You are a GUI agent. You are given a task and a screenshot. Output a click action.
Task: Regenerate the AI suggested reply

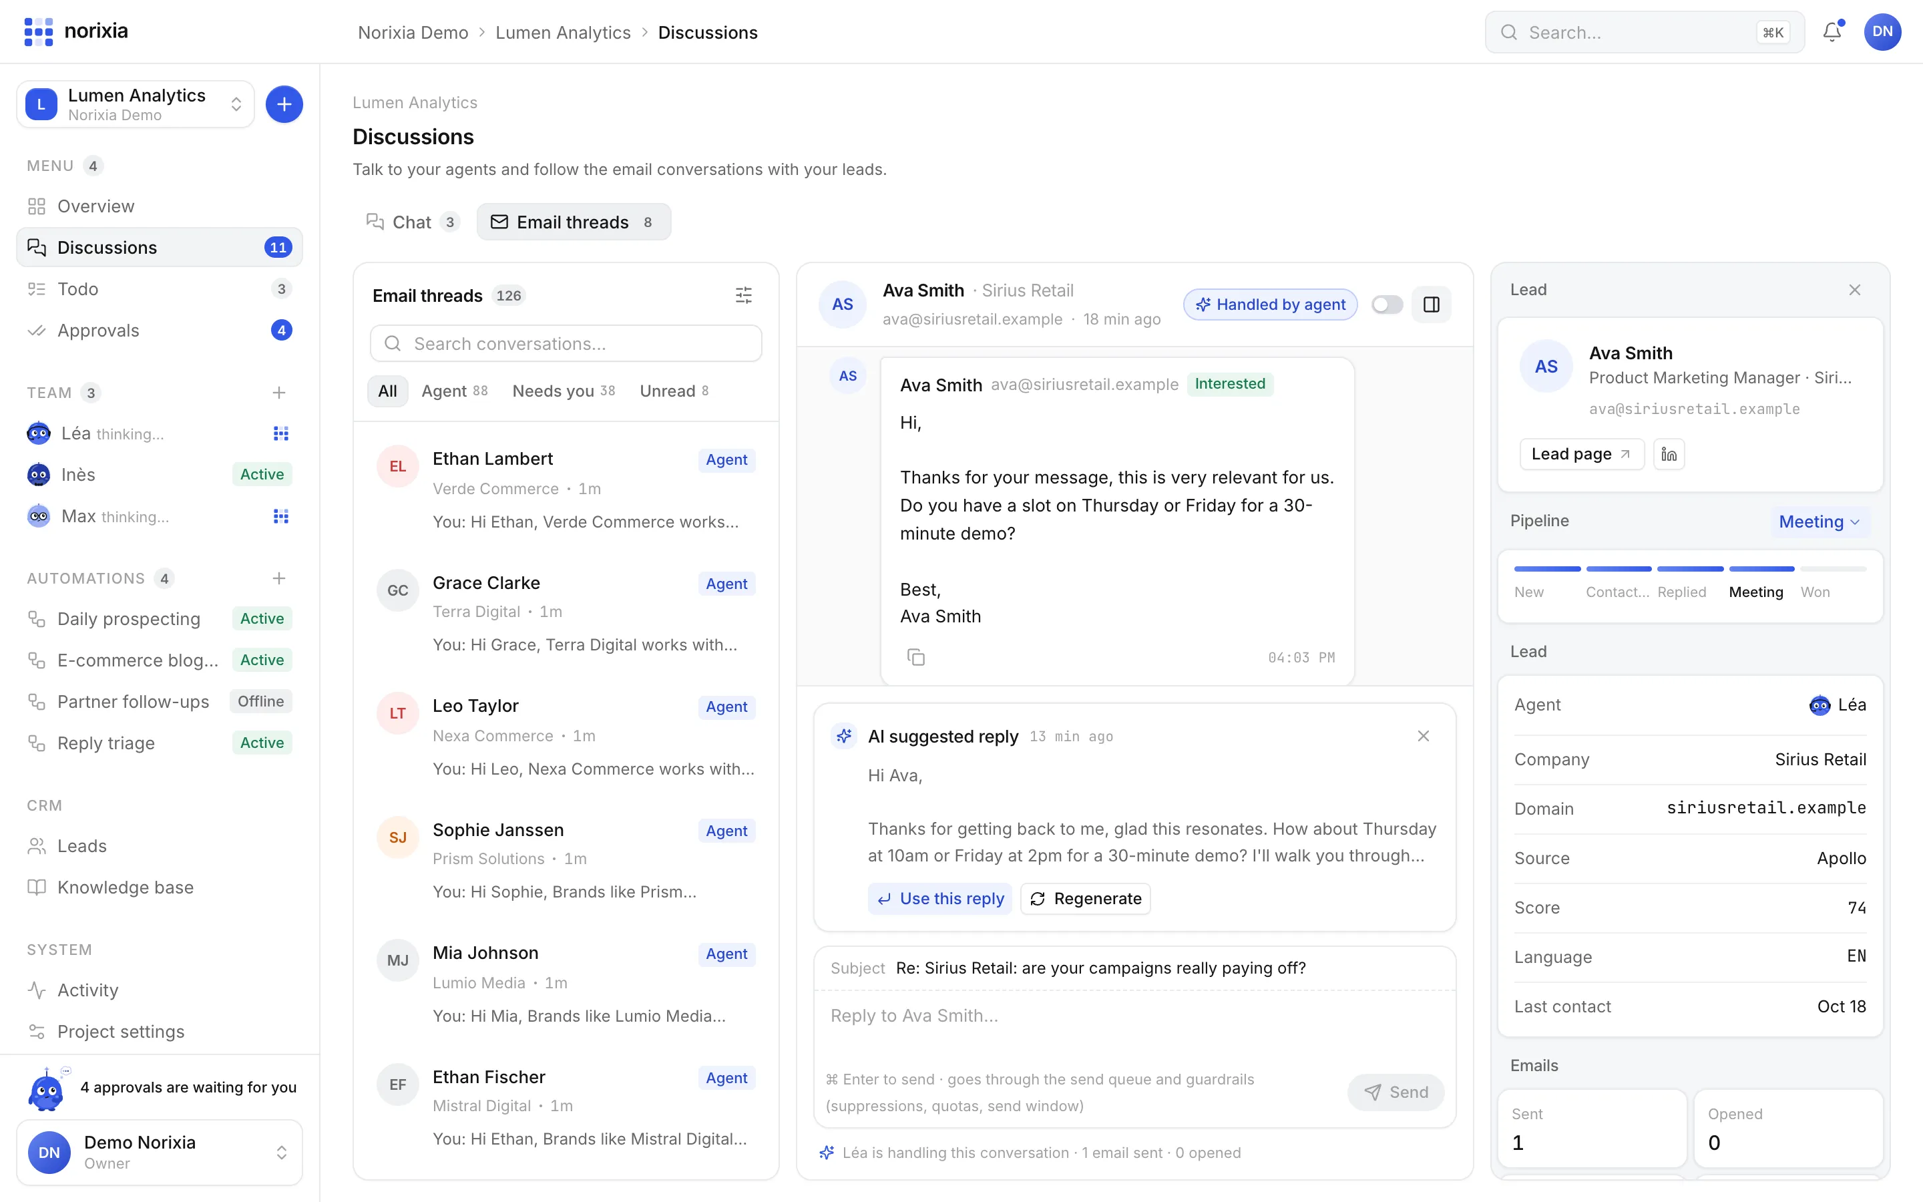pos(1084,898)
